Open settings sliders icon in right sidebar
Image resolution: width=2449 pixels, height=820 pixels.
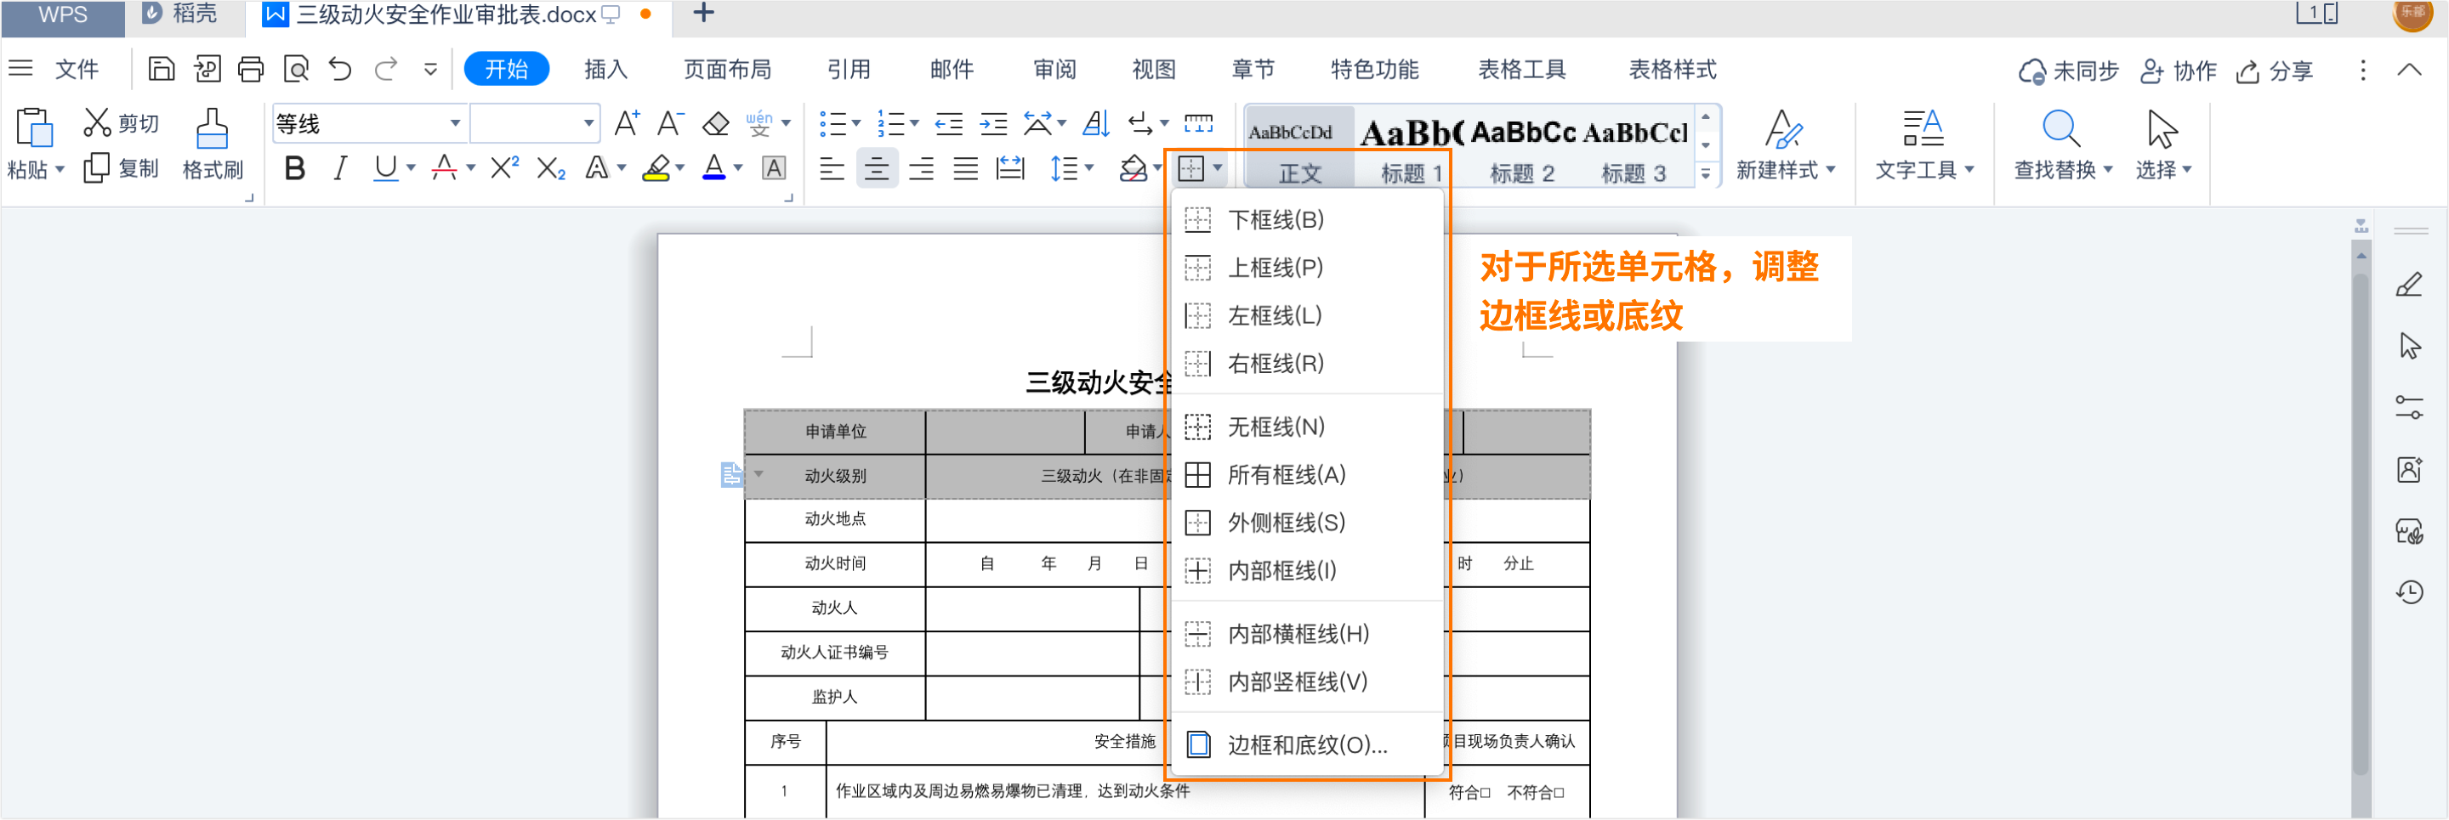click(x=2409, y=408)
